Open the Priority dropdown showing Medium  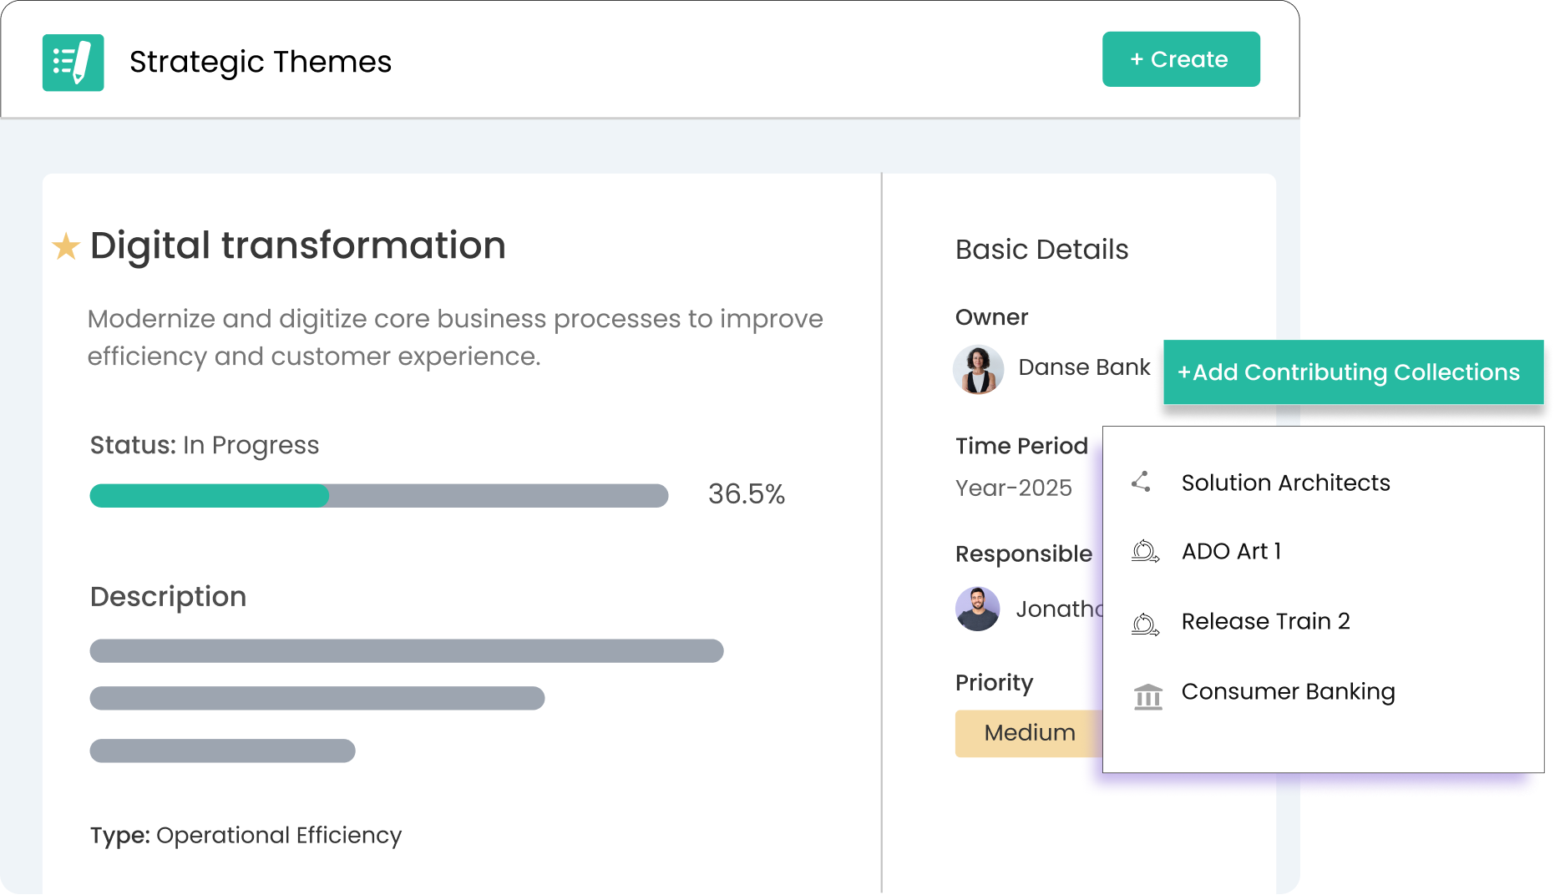pyautogui.click(x=1029, y=733)
